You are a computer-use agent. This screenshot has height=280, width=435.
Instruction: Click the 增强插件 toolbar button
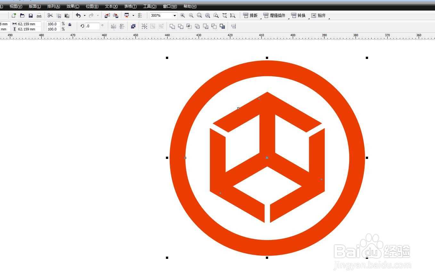click(274, 15)
